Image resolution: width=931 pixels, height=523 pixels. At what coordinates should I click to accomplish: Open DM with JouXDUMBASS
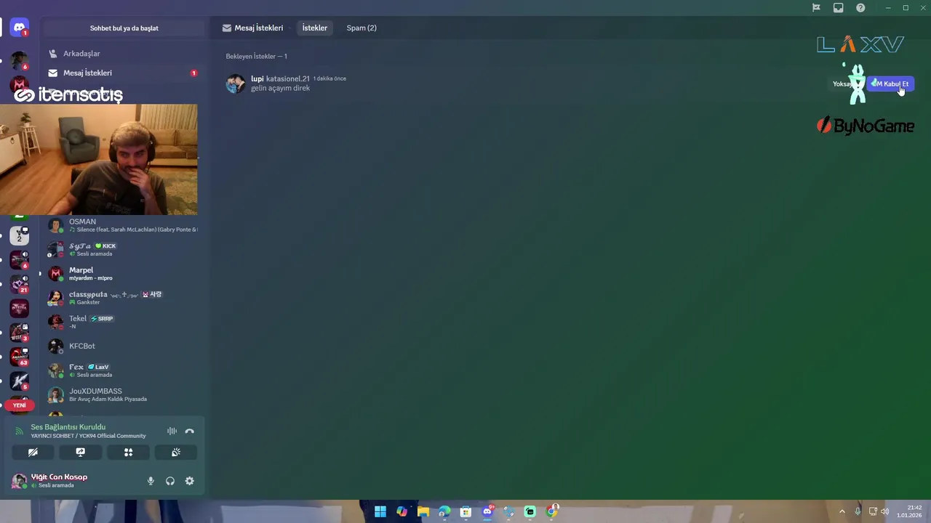pyautogui.click(x=122, y=394)
